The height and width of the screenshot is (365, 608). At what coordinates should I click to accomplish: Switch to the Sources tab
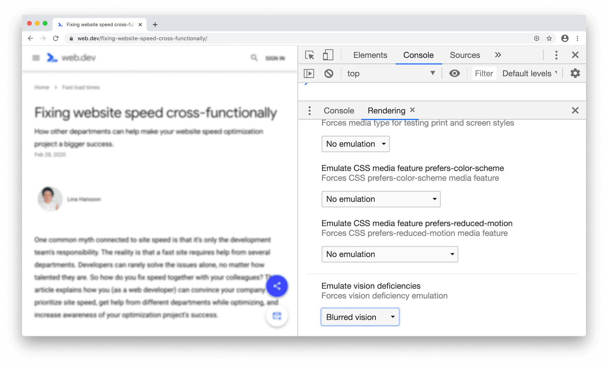tap(465, 55)
